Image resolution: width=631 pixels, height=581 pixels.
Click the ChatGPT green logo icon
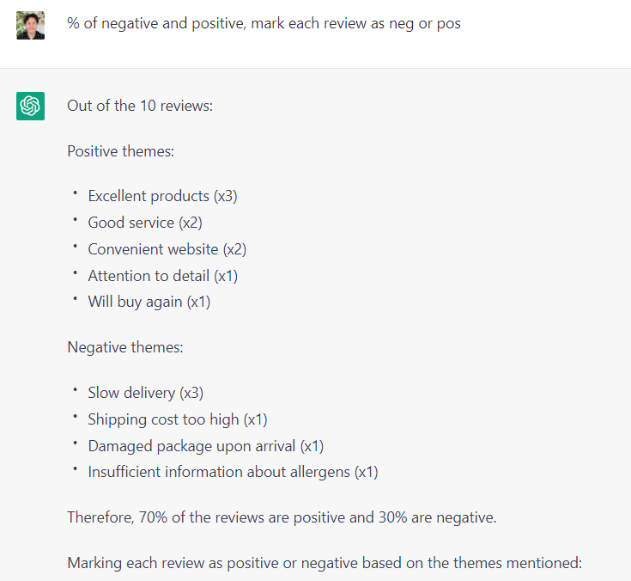30,106
